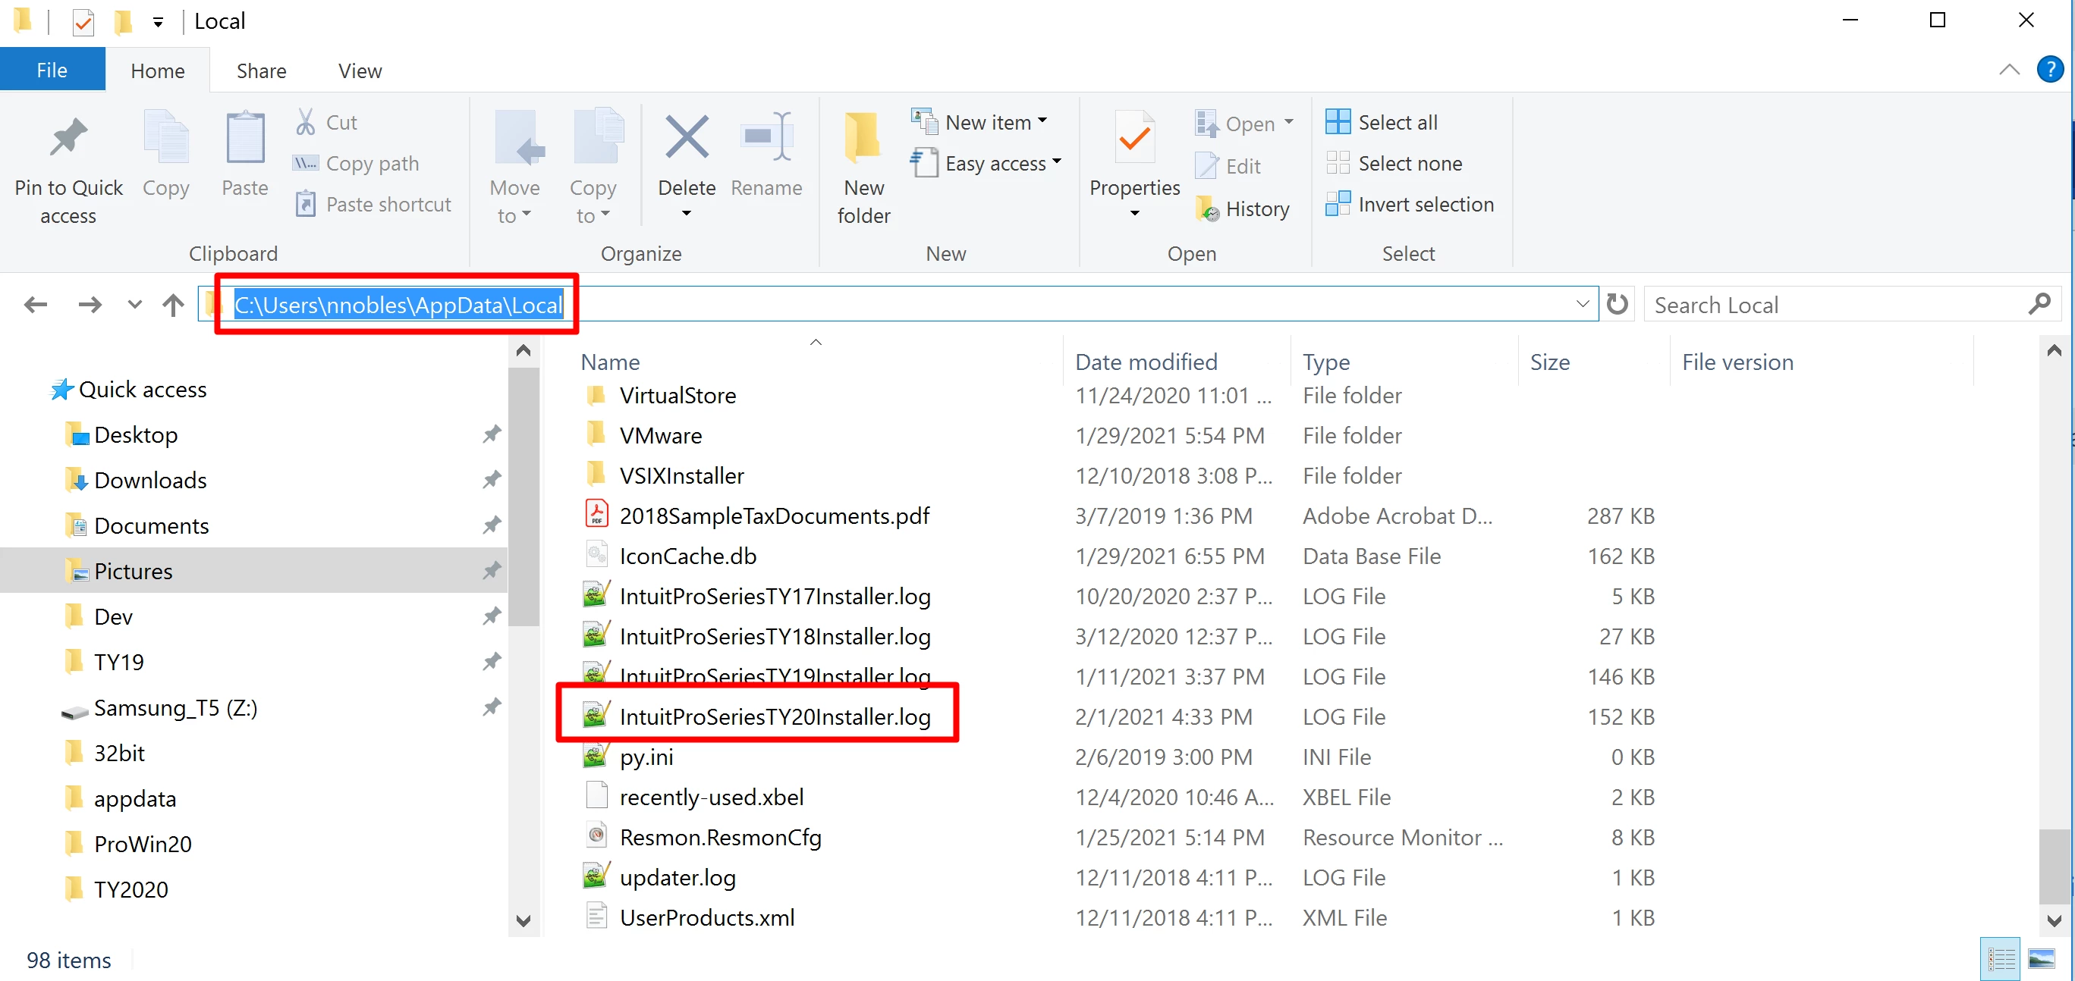This screenshot has width=2075, height=981.
Task: Sort by Date modified column
Action: coord(1146,362)
